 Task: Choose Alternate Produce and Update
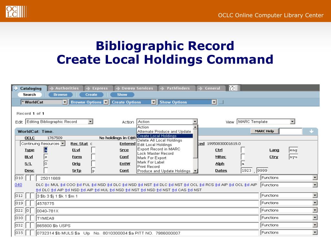(165, 132)
